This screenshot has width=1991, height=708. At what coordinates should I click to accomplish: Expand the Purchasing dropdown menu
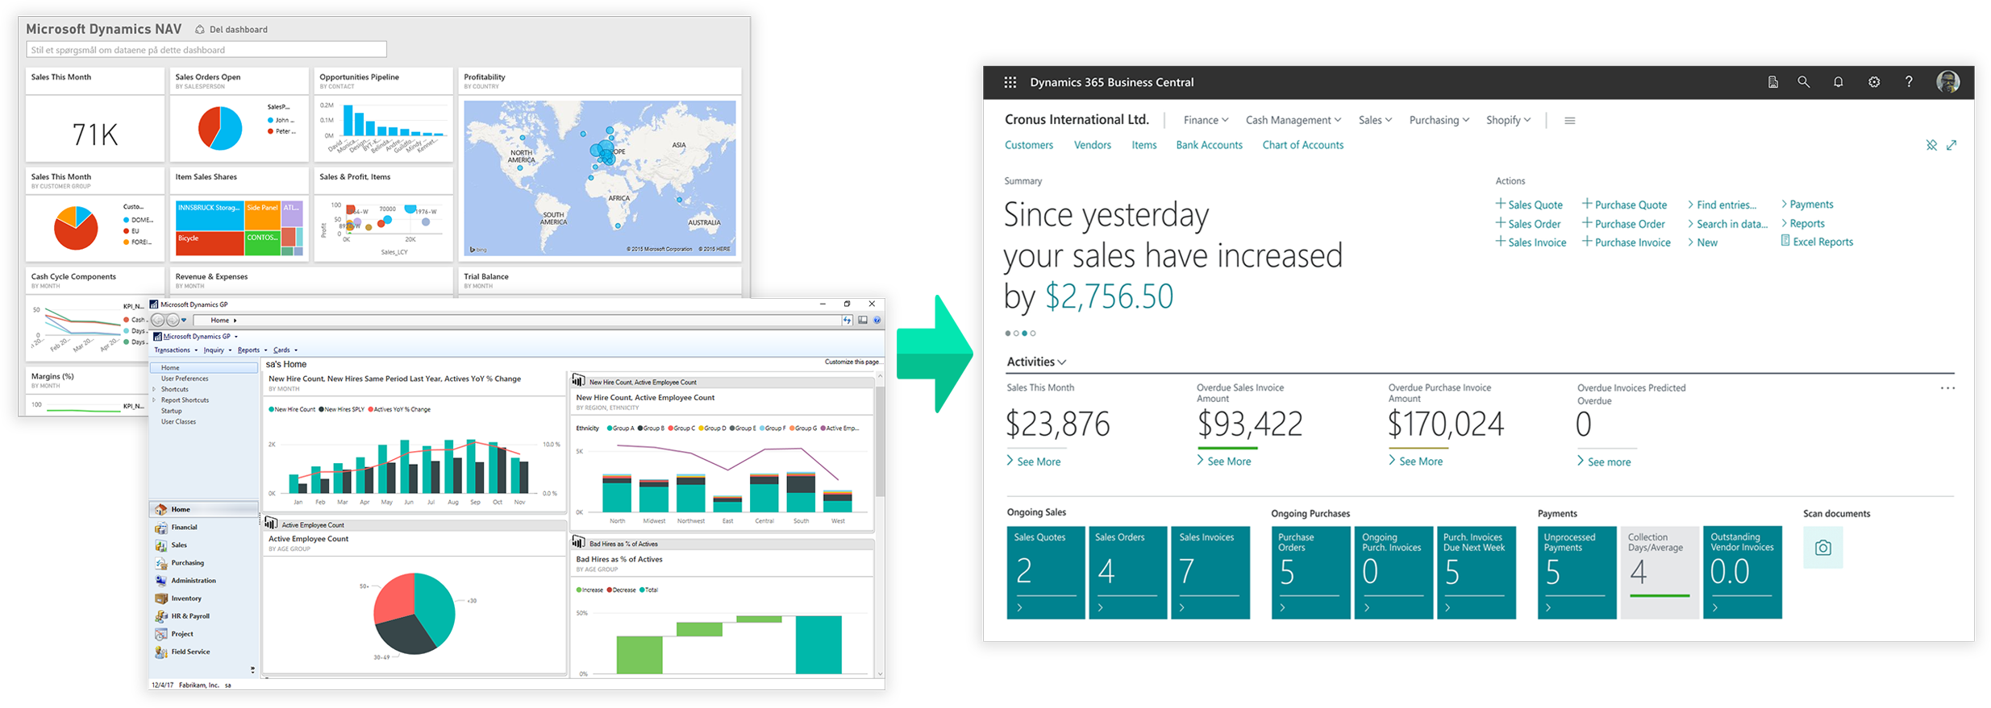click(1439, 120)
